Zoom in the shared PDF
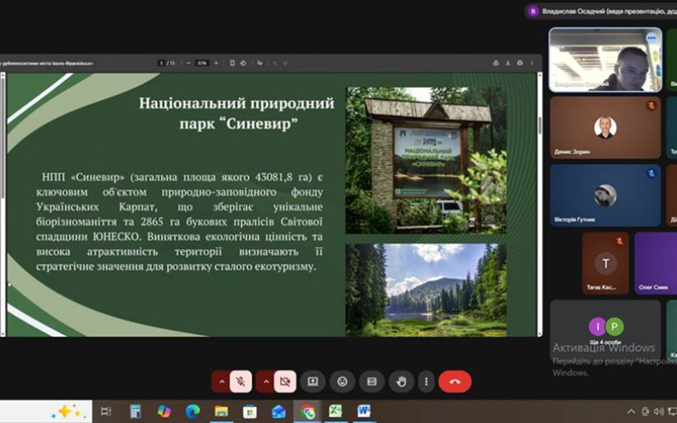Viewport: 677px width, 423px height. coord(216,63)
